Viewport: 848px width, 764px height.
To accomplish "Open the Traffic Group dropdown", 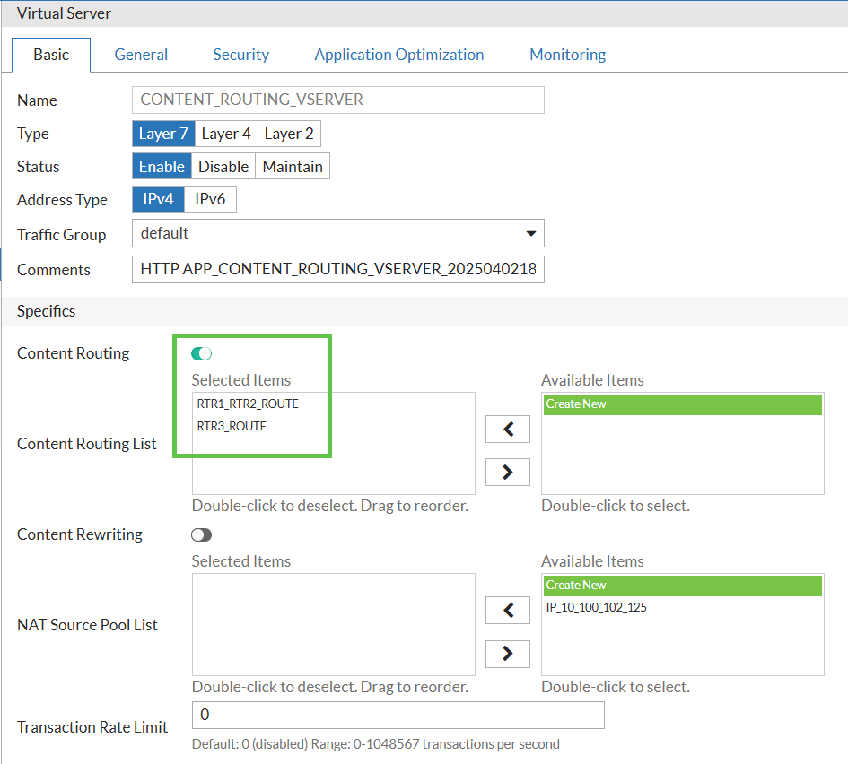I will tap(337, 234).
